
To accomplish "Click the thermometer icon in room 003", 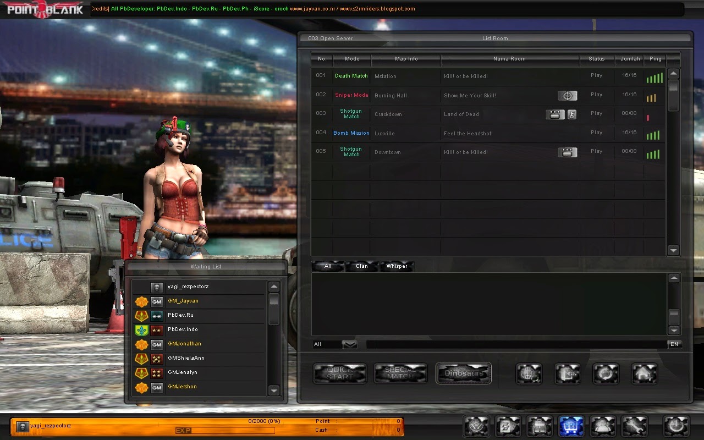I will coord(572,114).
